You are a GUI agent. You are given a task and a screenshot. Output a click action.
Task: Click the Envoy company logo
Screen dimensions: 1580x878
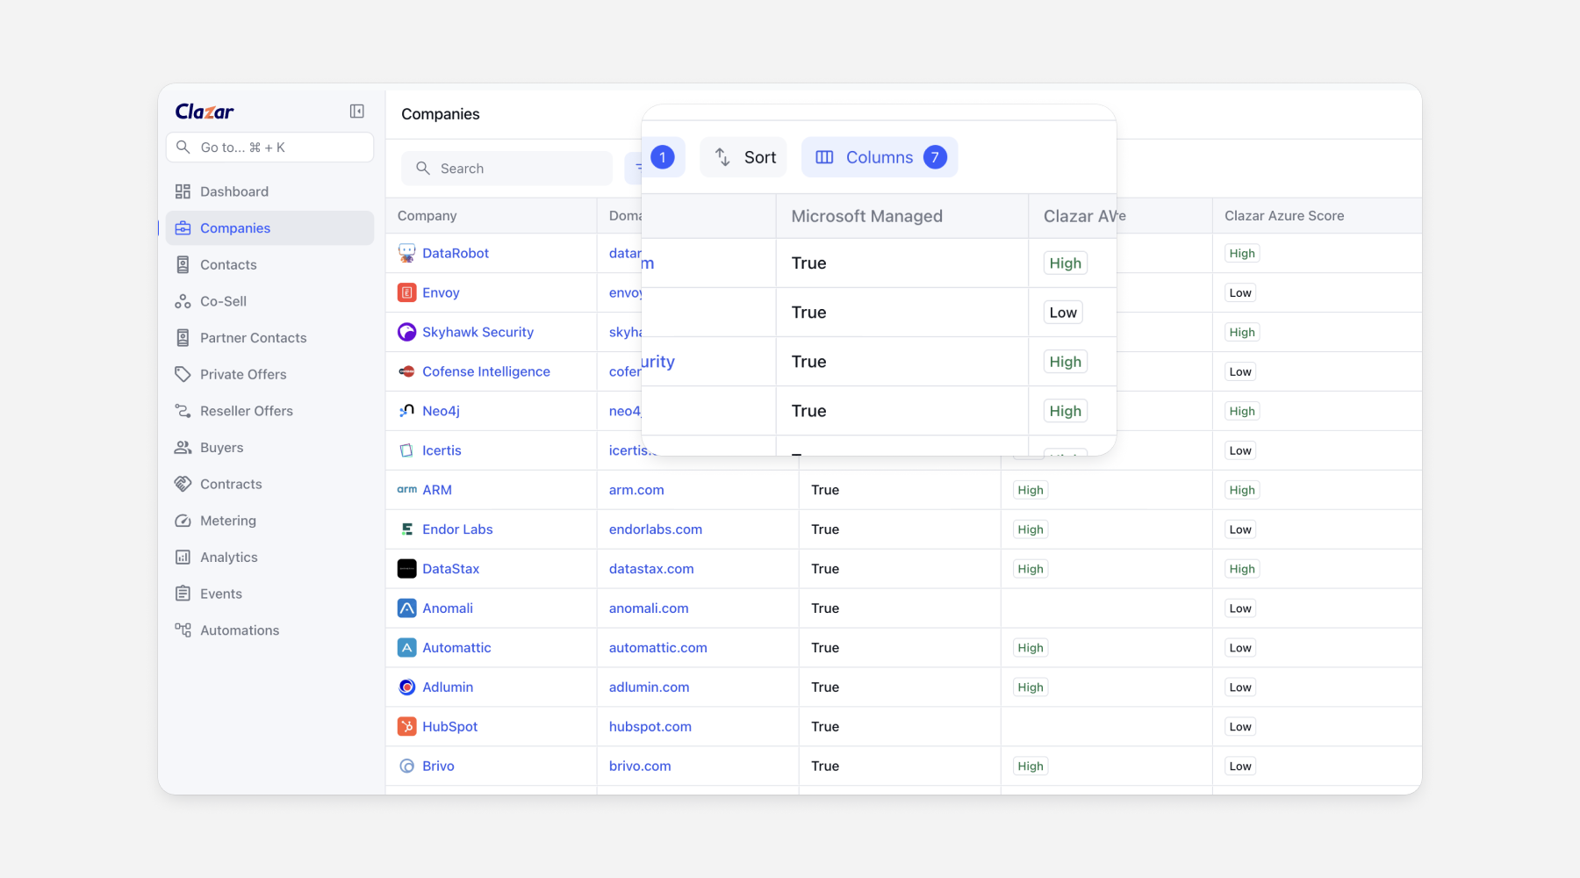tap(407, 292)
